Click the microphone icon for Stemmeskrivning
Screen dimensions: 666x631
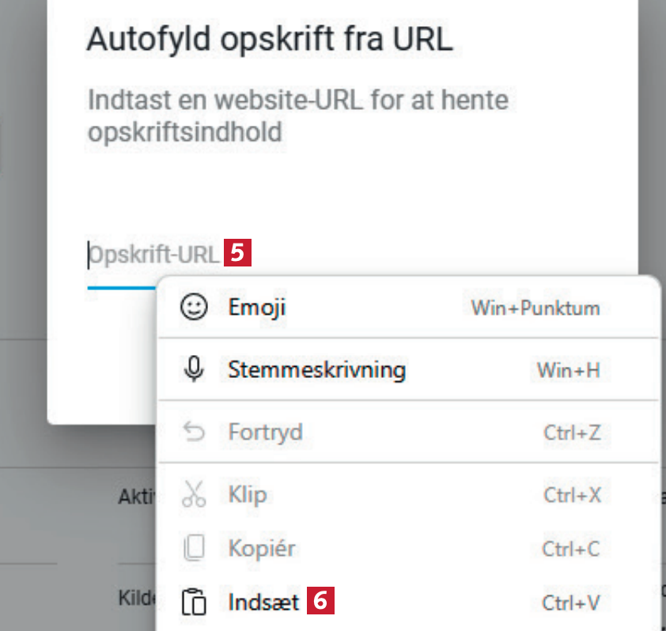pos(194,369)
